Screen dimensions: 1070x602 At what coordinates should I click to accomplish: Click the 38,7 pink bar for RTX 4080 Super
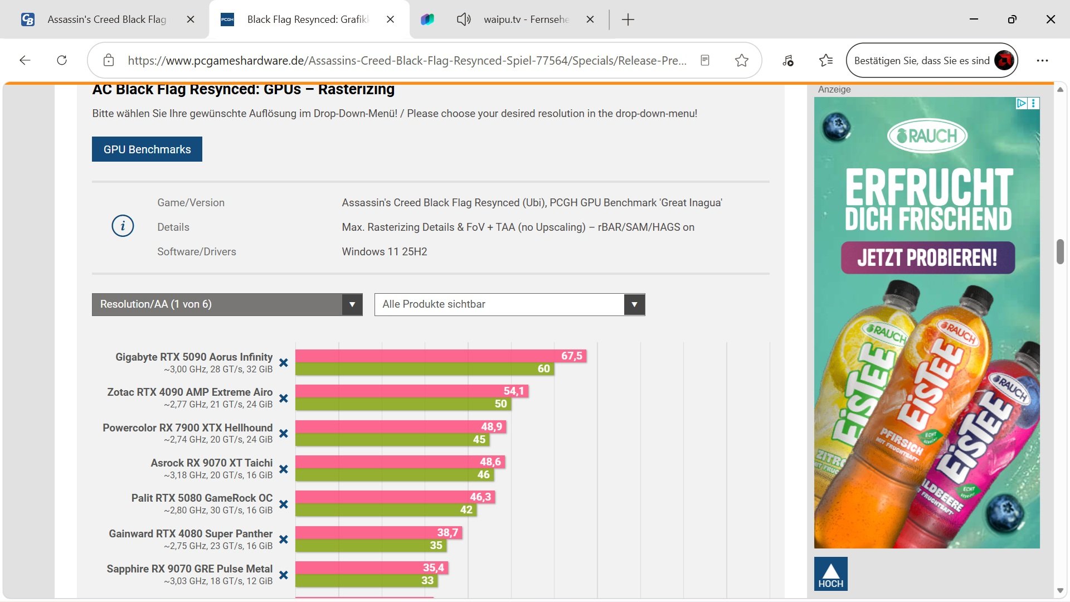coord(379,533)
